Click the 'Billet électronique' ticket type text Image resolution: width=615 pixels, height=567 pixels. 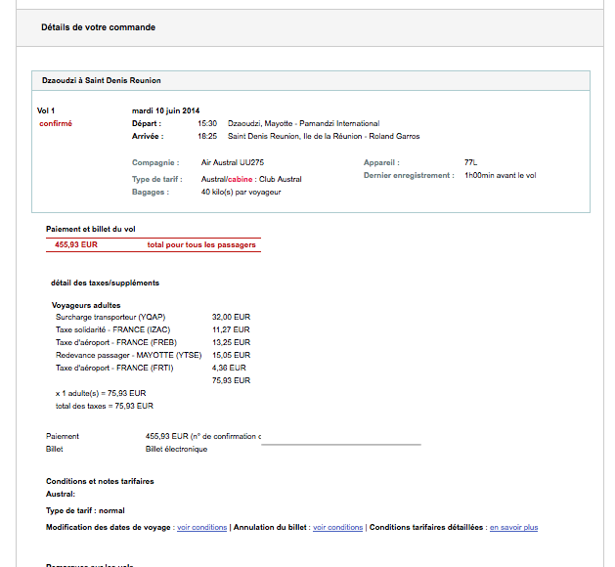tap(176, 450)
